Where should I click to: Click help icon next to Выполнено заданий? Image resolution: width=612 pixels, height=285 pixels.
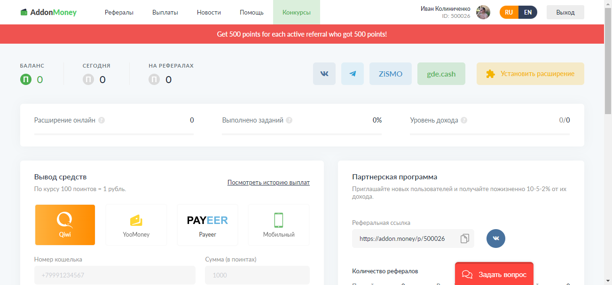[x=289, y=120]
